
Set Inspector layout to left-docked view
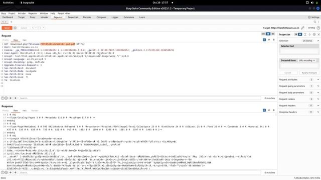pyautogui.click(x=296, y=34)
